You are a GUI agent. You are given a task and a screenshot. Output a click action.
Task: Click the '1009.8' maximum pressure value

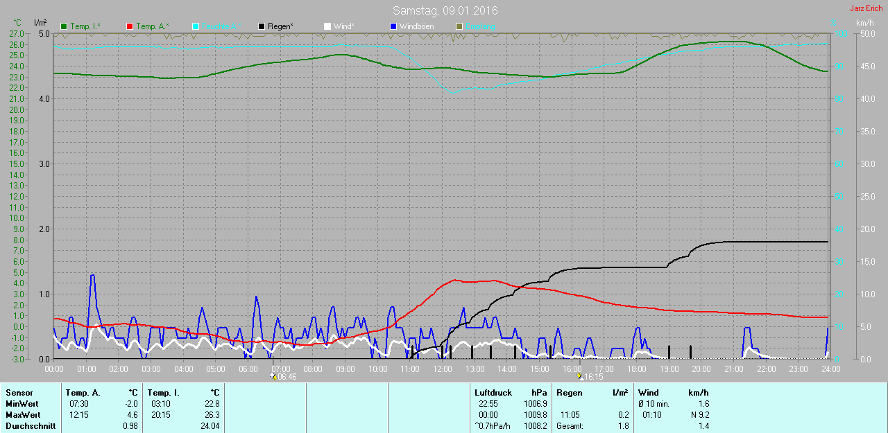point(536,415)
